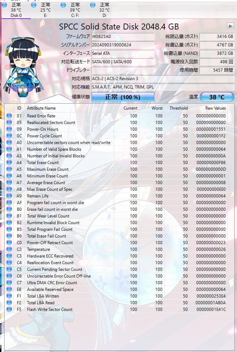Screen dimensions: 237x352
Task: Click status circle for Total Wear Level Count
Action: [x=9, y=216]
